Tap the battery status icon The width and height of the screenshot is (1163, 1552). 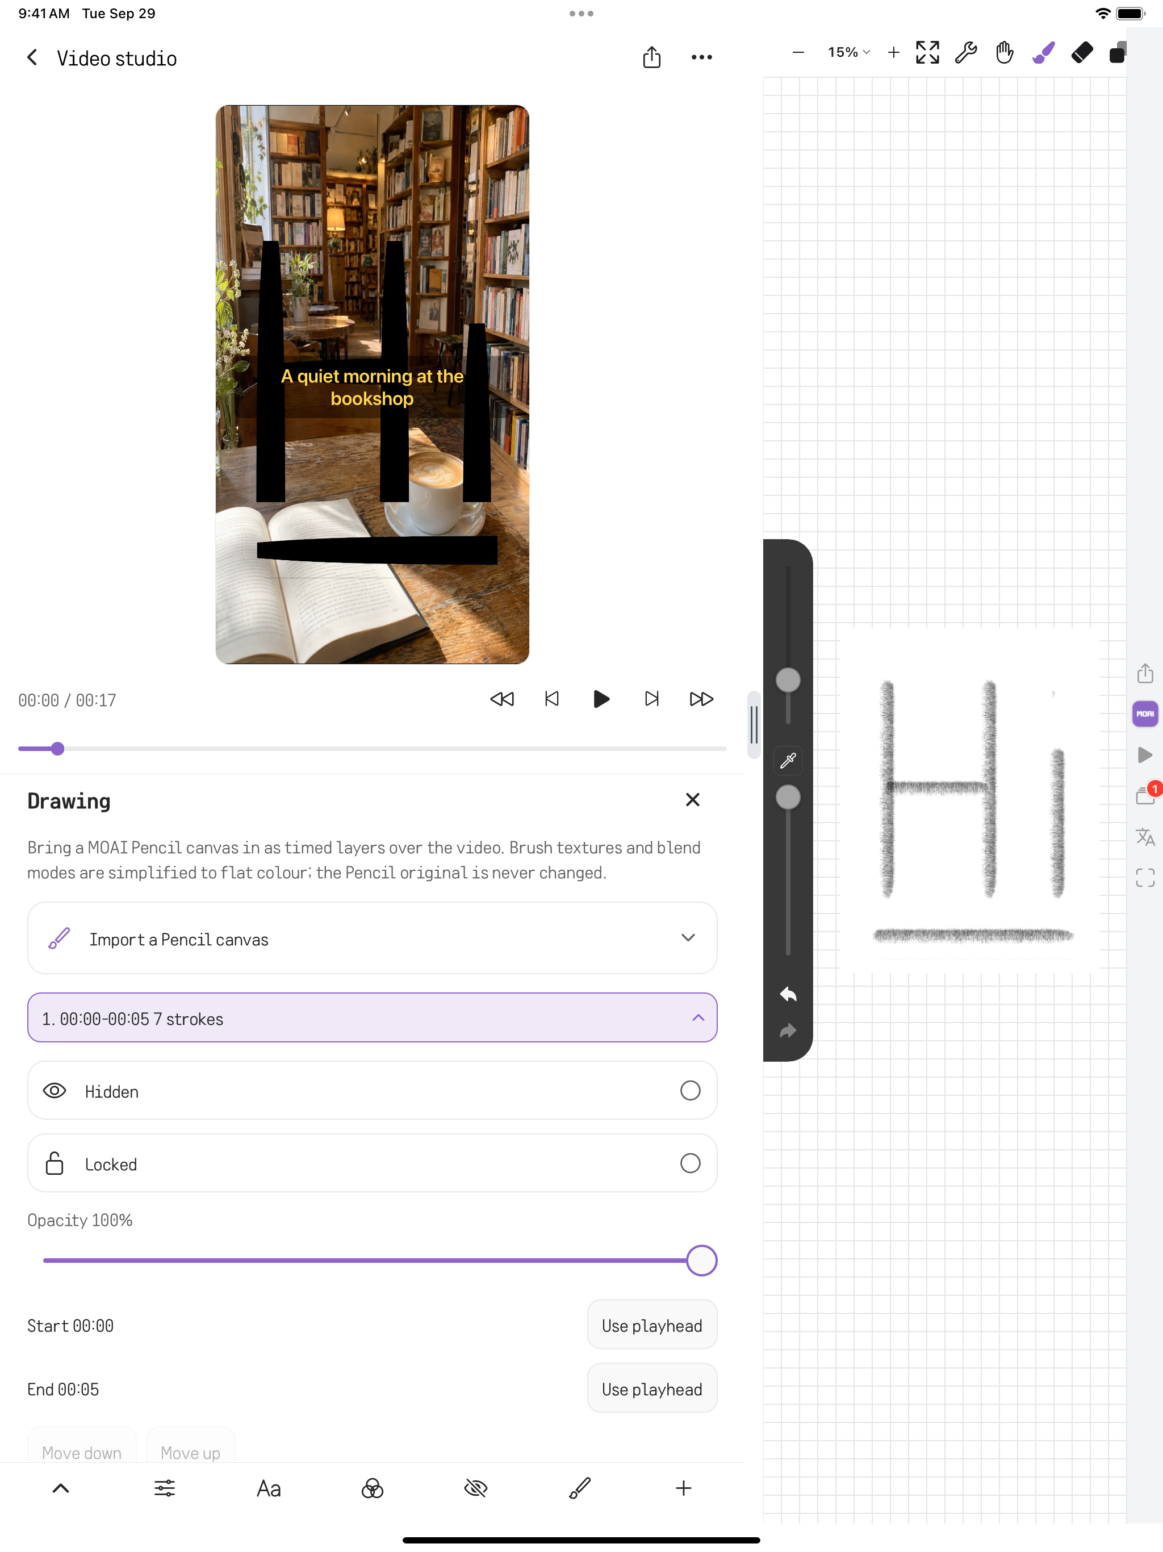pos(1131,13)
